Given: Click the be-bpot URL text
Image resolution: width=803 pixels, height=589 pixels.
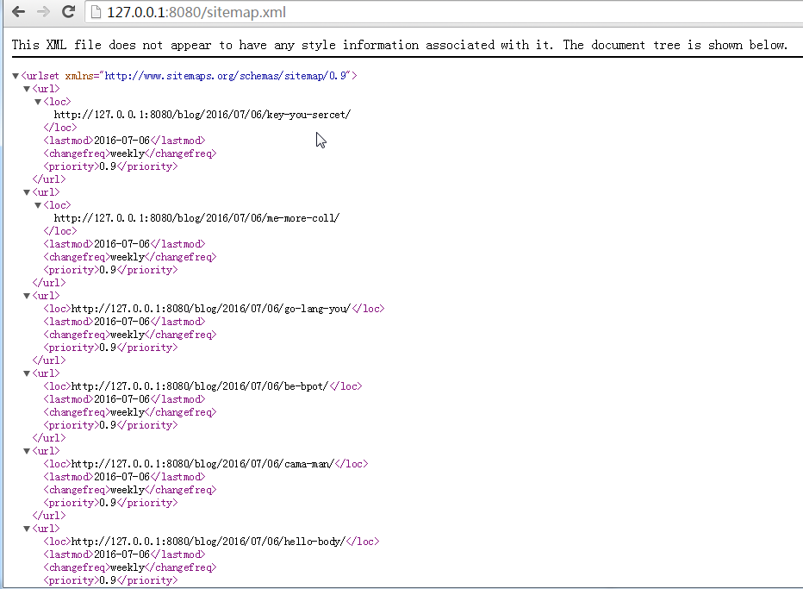Looking at the screenshot, I should coord(200,386).
